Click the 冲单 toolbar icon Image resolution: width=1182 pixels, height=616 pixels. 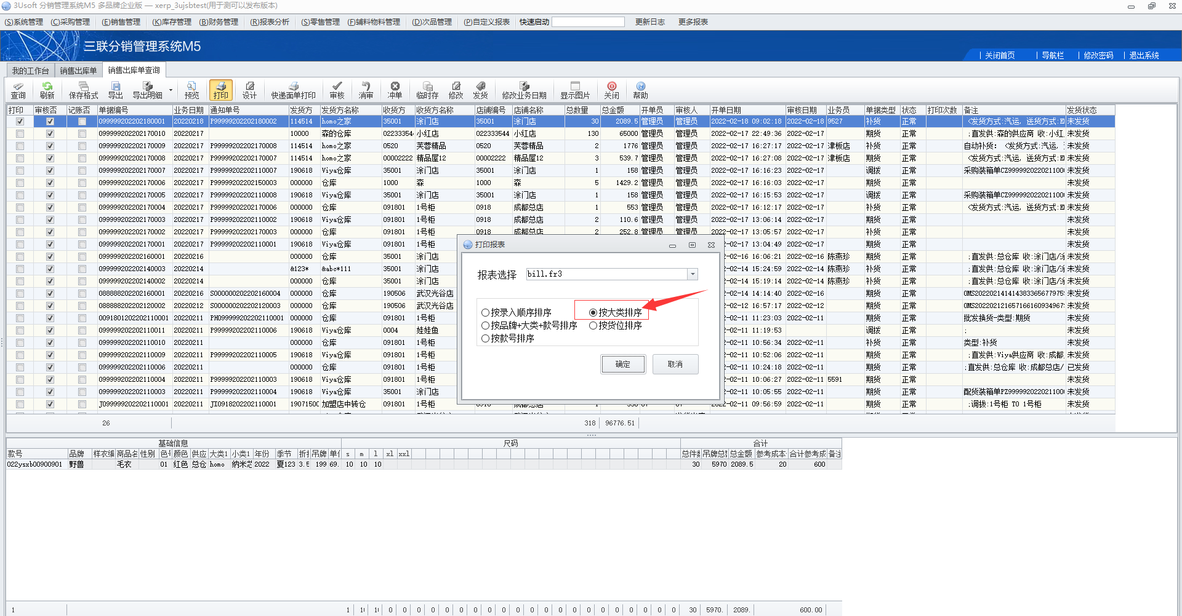395,90
